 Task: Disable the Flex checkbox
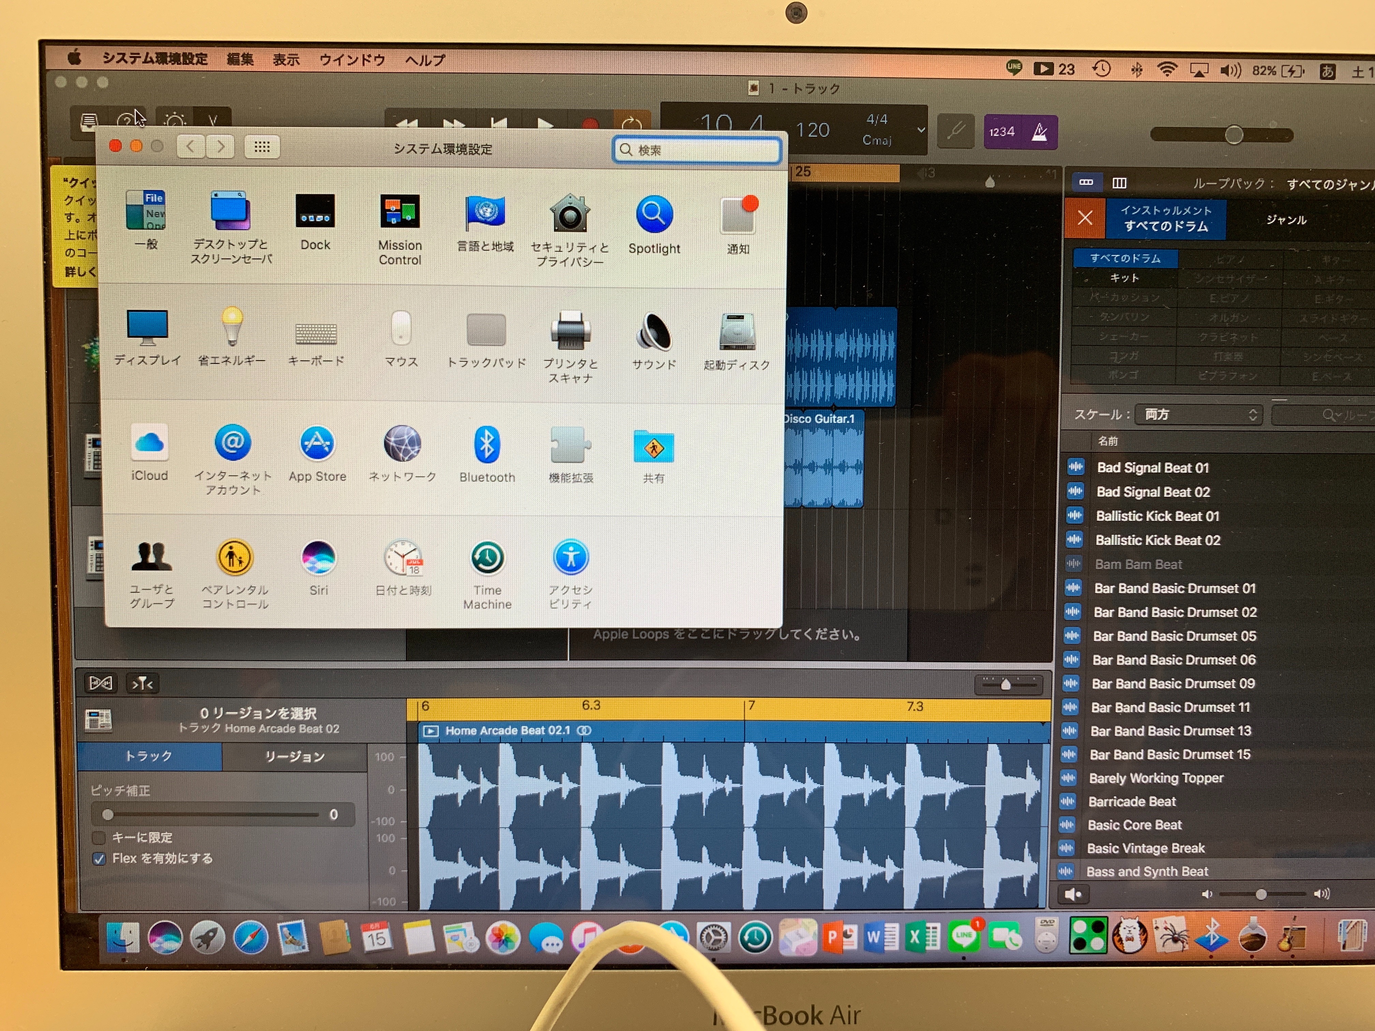(x=100, y=859)
